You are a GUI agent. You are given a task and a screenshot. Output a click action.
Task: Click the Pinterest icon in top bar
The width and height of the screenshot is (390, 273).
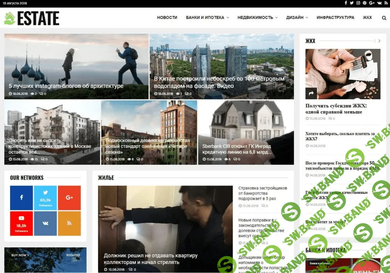tap(365, 3)
